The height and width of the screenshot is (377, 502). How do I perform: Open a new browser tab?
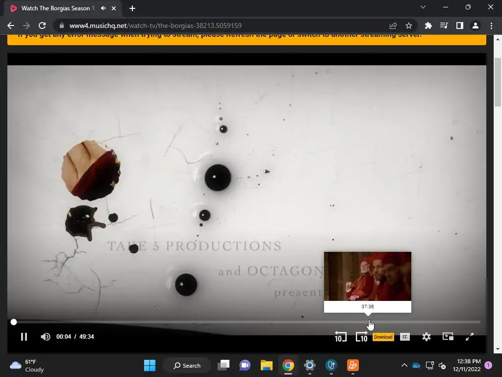click(132, 8)
